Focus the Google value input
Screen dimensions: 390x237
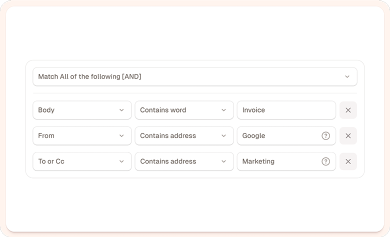(x=277, y=135)
